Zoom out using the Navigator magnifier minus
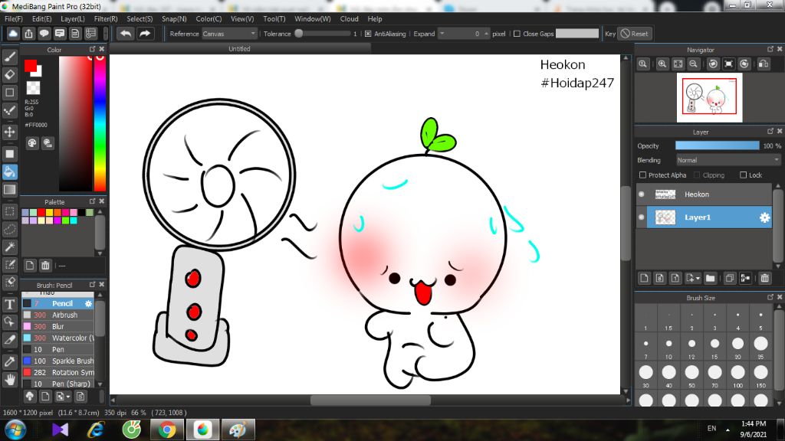 click(693, 64)
